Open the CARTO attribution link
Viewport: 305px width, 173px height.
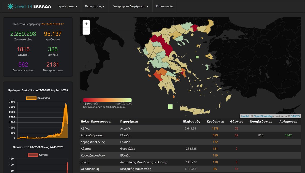(295, 116)
